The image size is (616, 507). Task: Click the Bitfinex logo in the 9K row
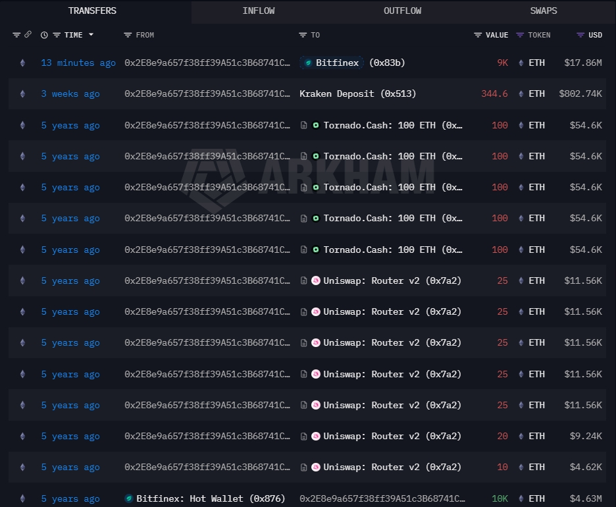click(x=309, y=63)
